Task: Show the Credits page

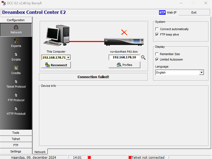Action: 16,70
